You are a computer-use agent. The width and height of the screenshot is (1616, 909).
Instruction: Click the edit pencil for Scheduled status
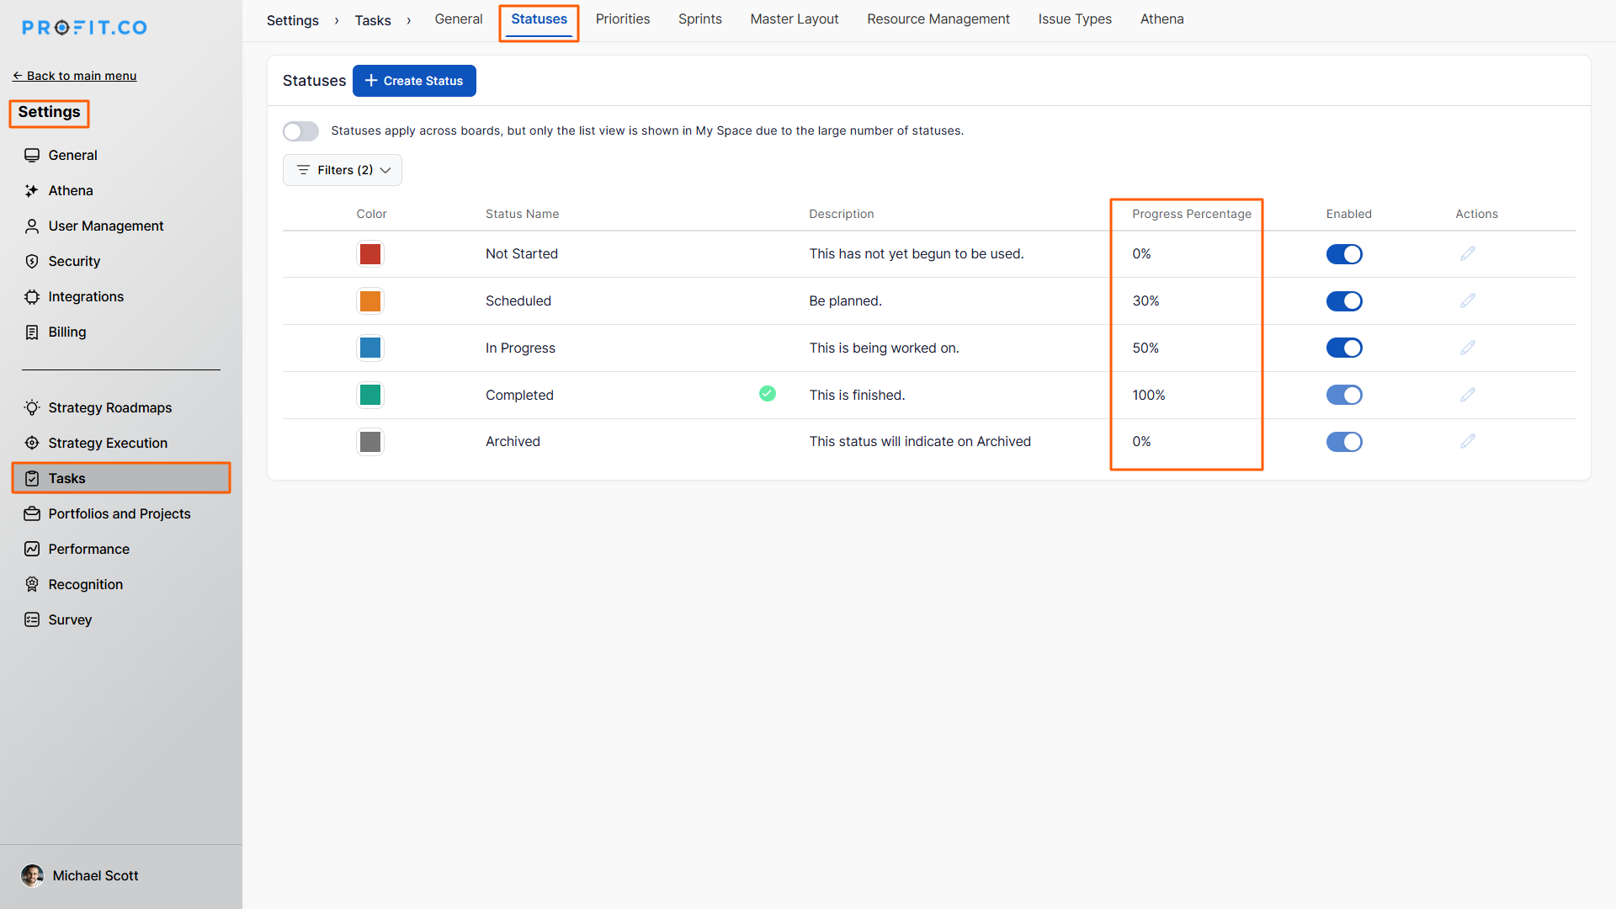pos(1467,300)
